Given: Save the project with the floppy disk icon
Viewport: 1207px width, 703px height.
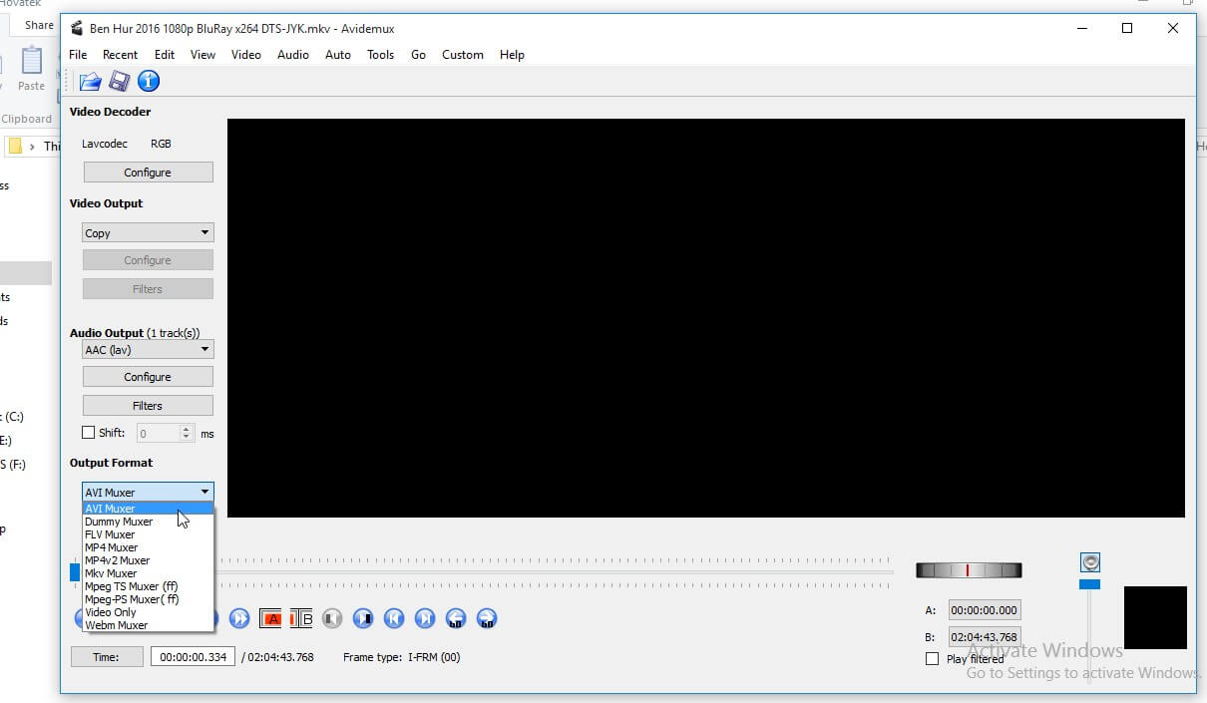Looking at the screenshot, I should point(119,82).
